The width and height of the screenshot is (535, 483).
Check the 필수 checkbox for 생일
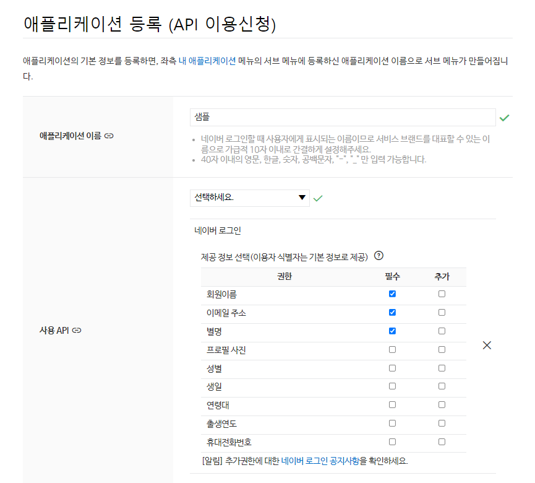coord(392,386)
